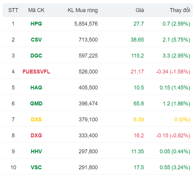This screenshot has width=195, height=178.
Task: Click the price 65.8 cell
Action: [x=139, y=103]
